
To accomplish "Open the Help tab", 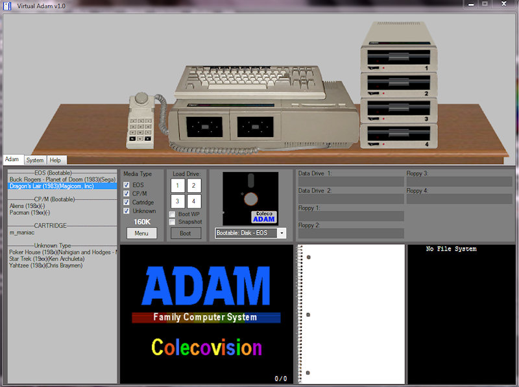I will [x=56, y=160].
